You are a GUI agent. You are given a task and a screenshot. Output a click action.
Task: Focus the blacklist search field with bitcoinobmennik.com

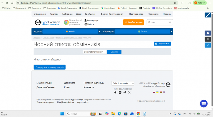[95, 52]
